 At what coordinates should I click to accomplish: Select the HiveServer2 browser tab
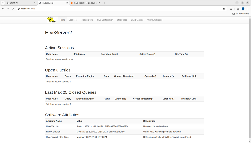[x=54, y=3]
